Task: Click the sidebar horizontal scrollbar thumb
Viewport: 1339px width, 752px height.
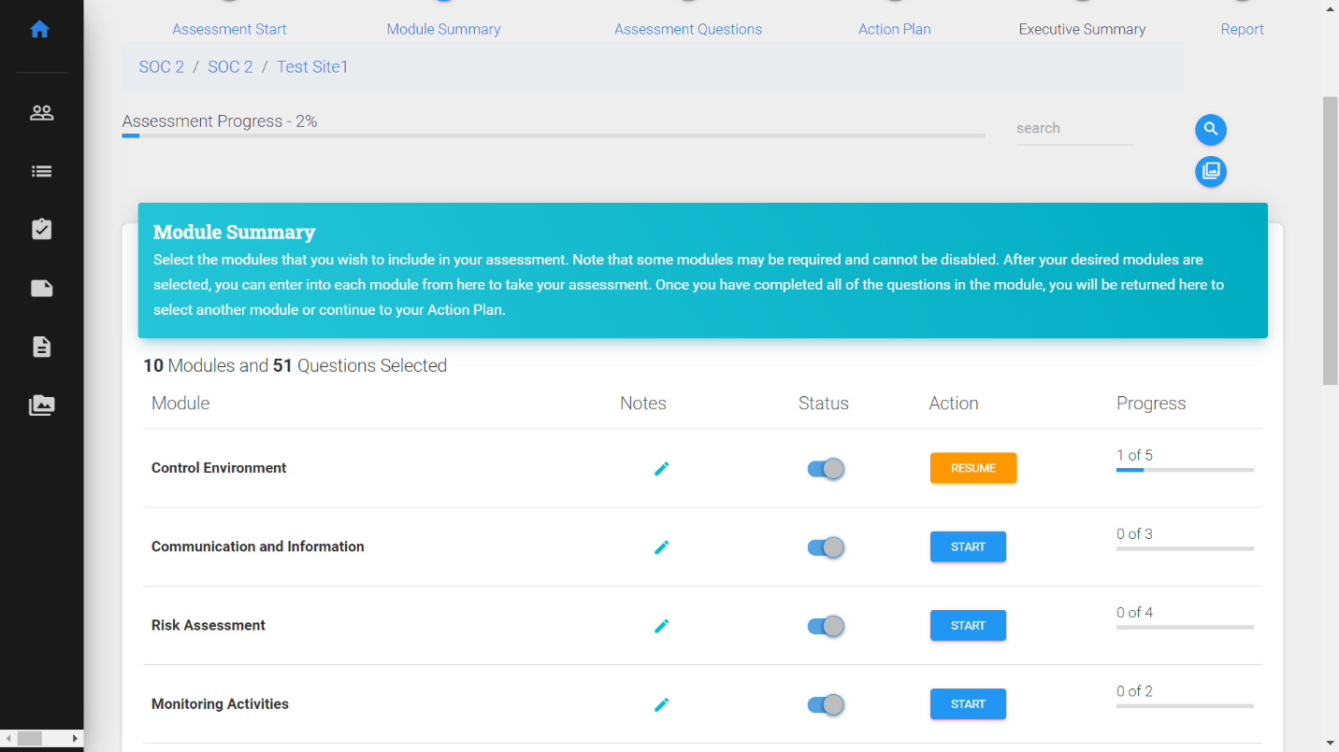Action: click(29, 738)
